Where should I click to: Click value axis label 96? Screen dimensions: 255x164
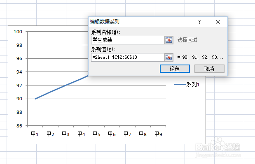[x=19, y=58]
